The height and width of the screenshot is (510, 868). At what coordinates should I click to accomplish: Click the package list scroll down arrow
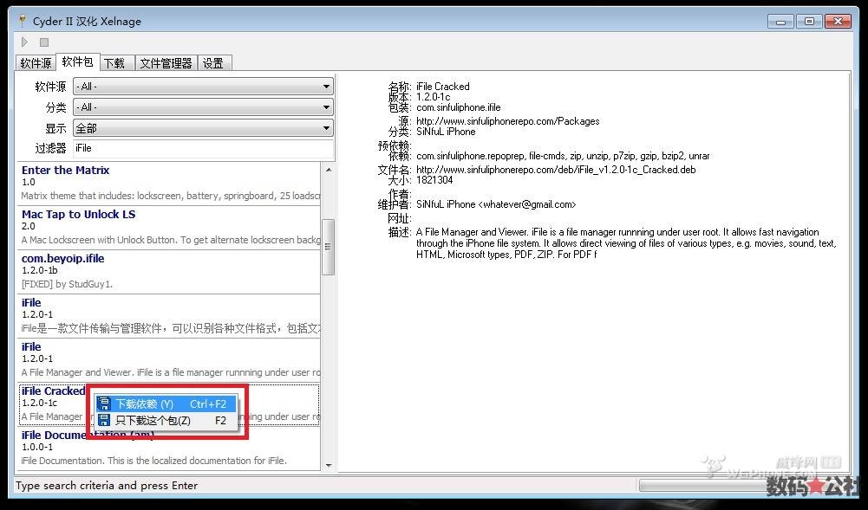[329, 465]
